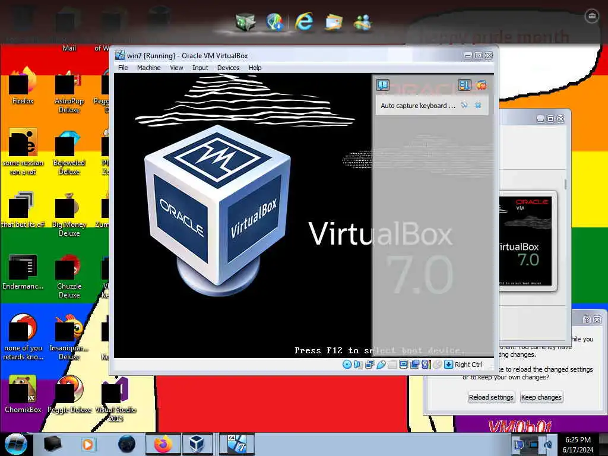Click the network adapters status icon
Image resolution: width=608 pixels, height=456 pixels.
pos(369,365)
